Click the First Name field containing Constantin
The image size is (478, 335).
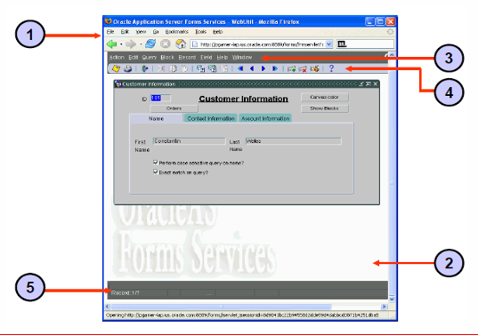point(189,141)
